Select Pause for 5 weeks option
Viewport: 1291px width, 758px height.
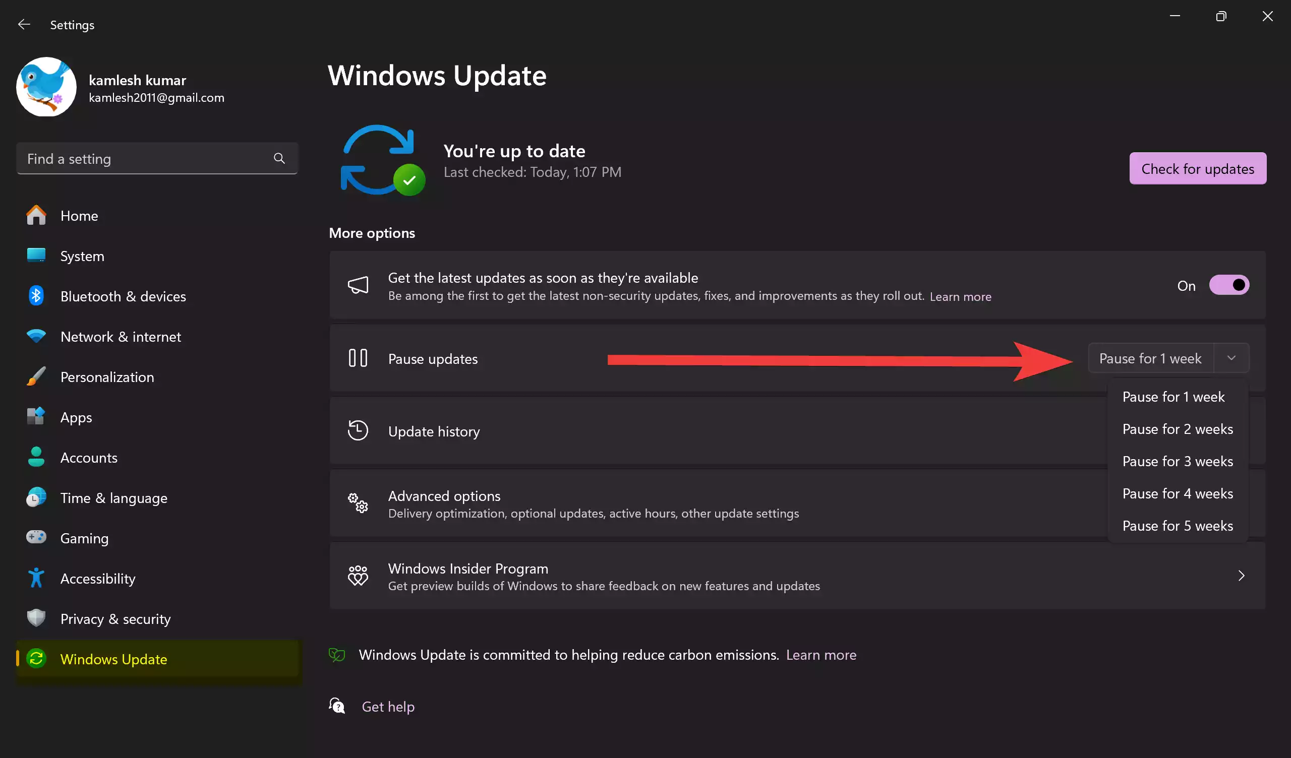[x=1177, y=526]
